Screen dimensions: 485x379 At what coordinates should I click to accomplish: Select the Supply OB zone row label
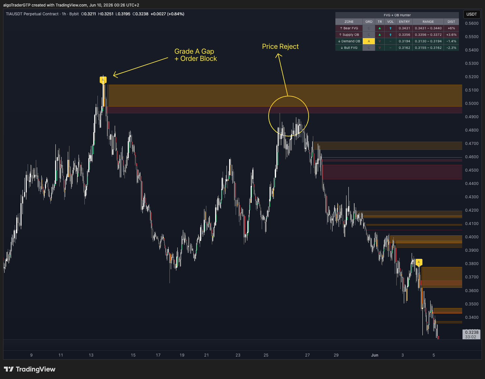(x=349, y=35)
